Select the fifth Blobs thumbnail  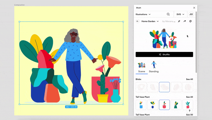(x=188, y=87)
